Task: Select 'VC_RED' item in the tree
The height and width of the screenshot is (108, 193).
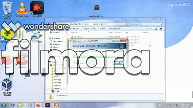Action: pyautogui.click(x=56, y=91)
